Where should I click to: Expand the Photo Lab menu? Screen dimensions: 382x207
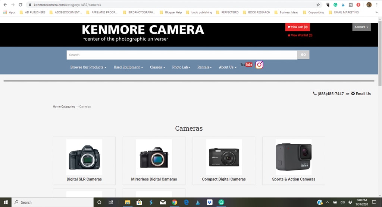(x=181, y=67)
